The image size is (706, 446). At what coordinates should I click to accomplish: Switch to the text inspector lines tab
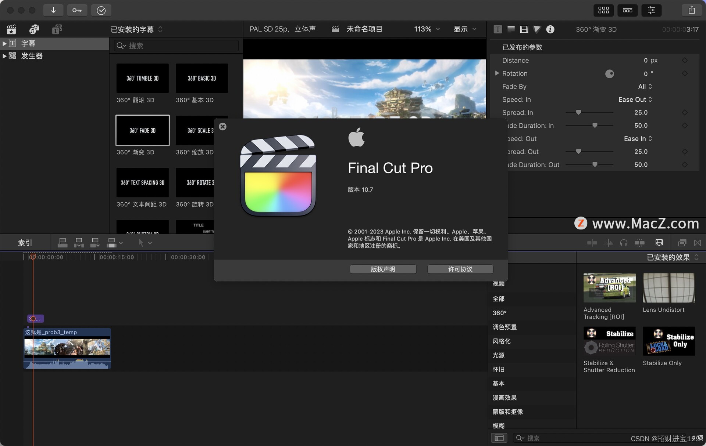511,29
